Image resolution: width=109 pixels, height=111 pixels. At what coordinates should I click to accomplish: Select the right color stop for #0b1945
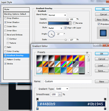tap(105, 108)
